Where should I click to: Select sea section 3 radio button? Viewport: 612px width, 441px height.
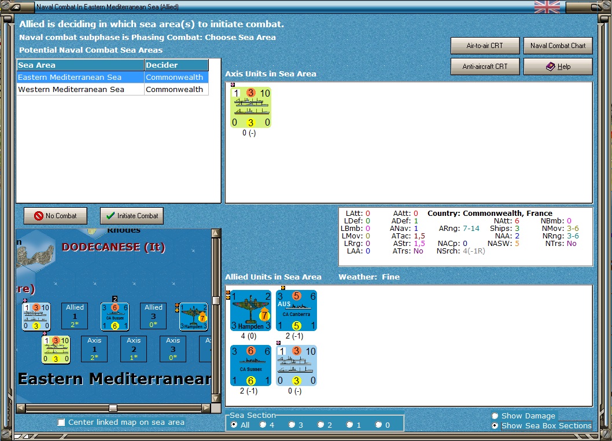click(292, 425)
